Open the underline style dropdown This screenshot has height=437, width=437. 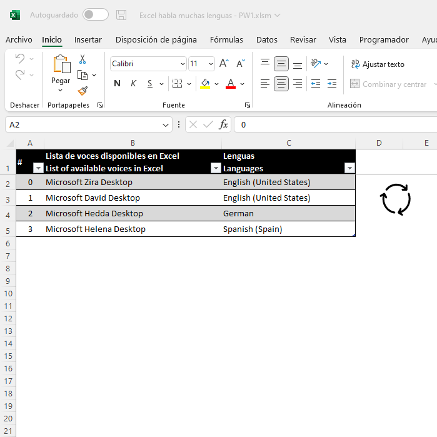[x=161, y=84]
